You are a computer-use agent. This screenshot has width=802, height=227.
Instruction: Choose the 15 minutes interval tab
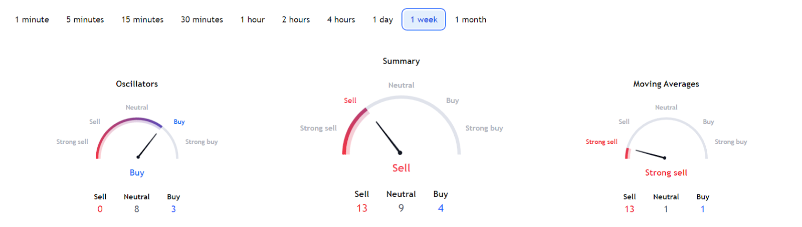(x=142, y=19)
